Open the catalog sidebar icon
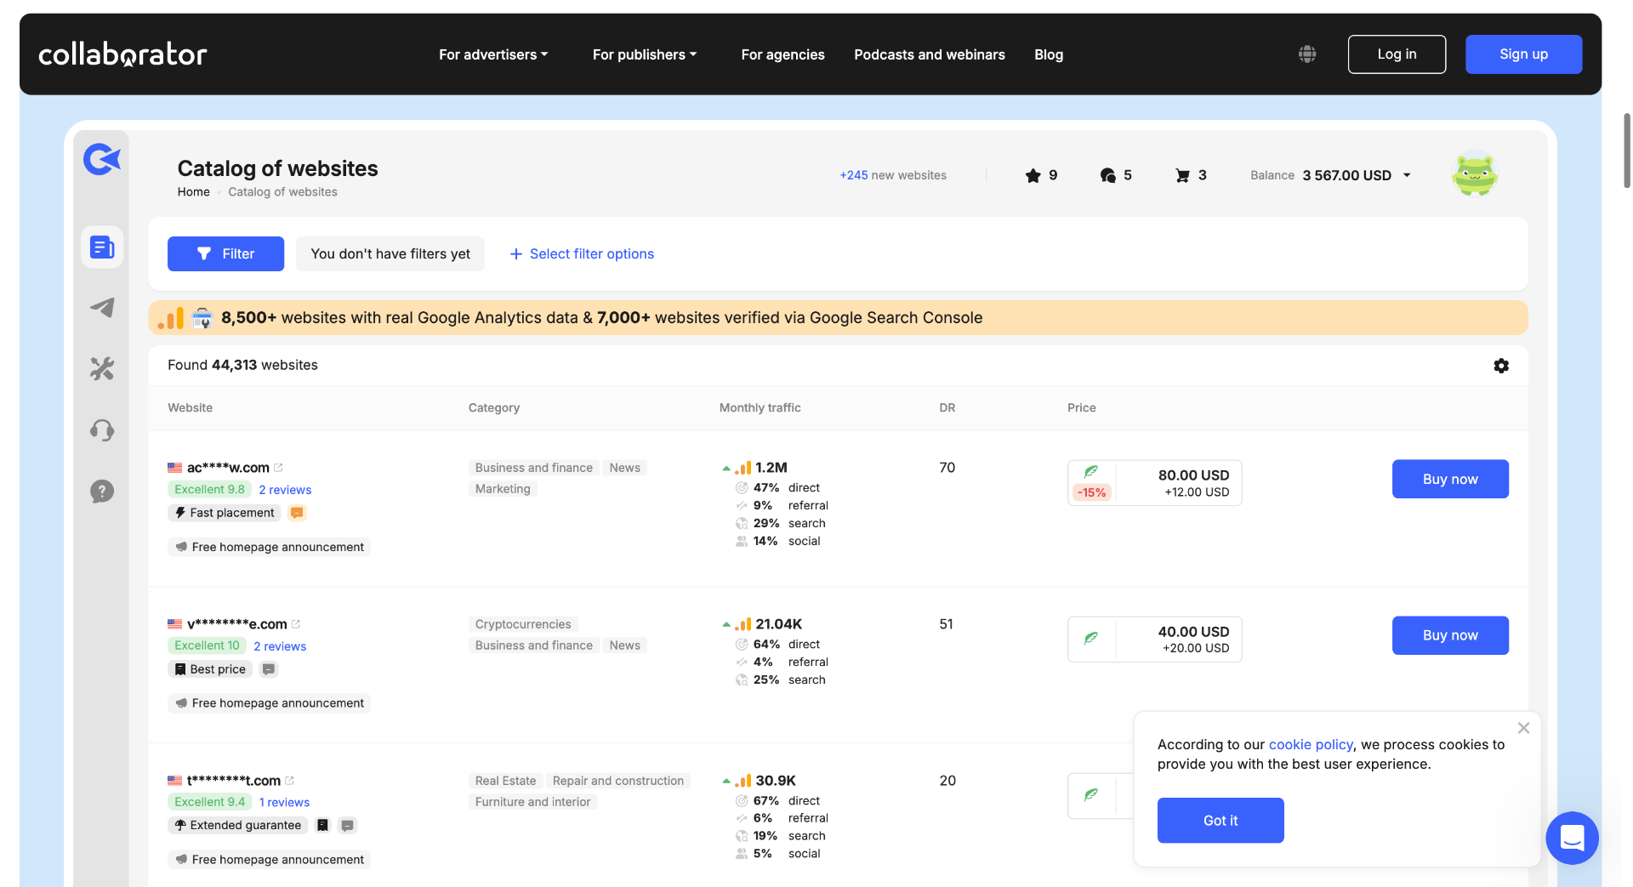Image resolution: width=1633 pixels, height=887 pixels. (102, 247)
